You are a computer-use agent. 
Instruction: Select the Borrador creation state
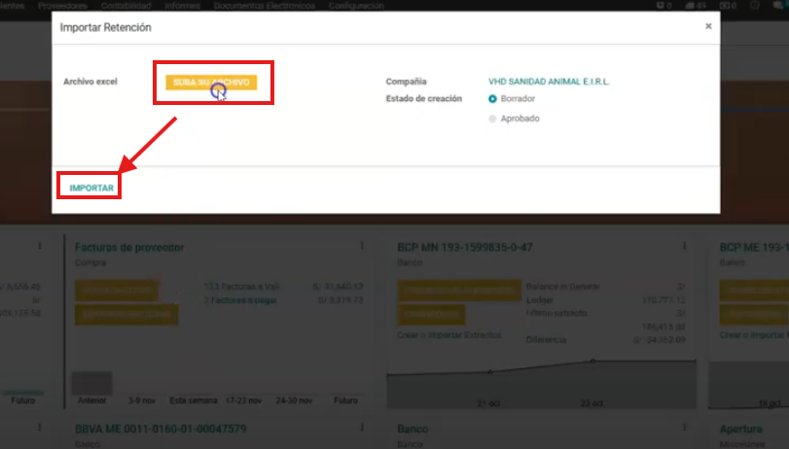[493, 99]
